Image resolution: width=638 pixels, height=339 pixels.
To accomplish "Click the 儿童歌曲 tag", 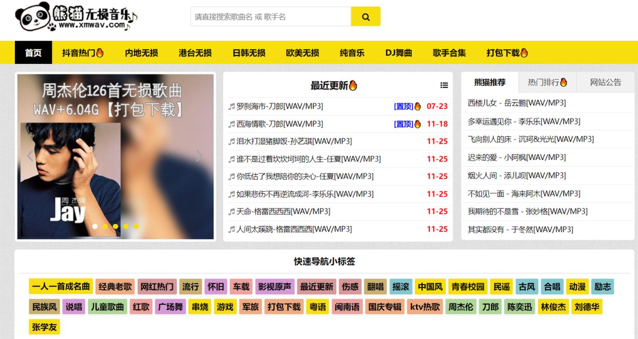I will coord(107,307).
